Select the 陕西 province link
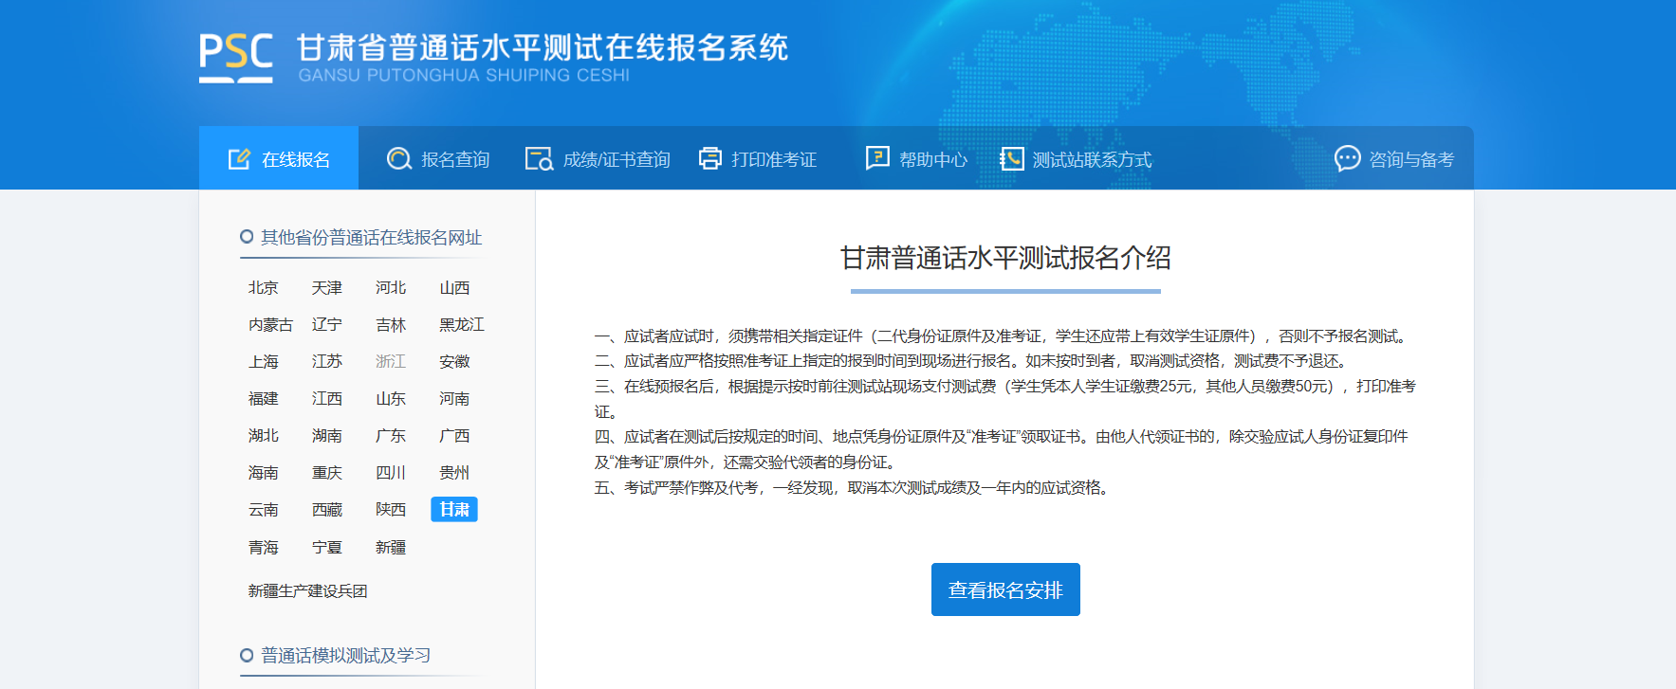Image resolution: width=1676 pixels, height=689 pixels. (x=391, y=509)
